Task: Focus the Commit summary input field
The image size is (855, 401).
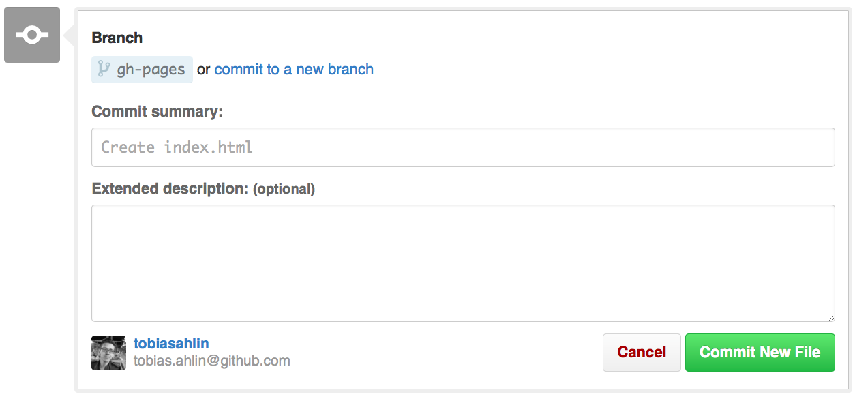Action: point(463,147)
